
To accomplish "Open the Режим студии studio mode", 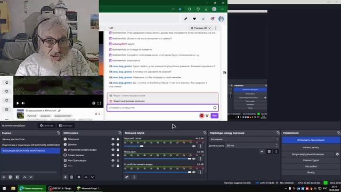I will 311,160.
